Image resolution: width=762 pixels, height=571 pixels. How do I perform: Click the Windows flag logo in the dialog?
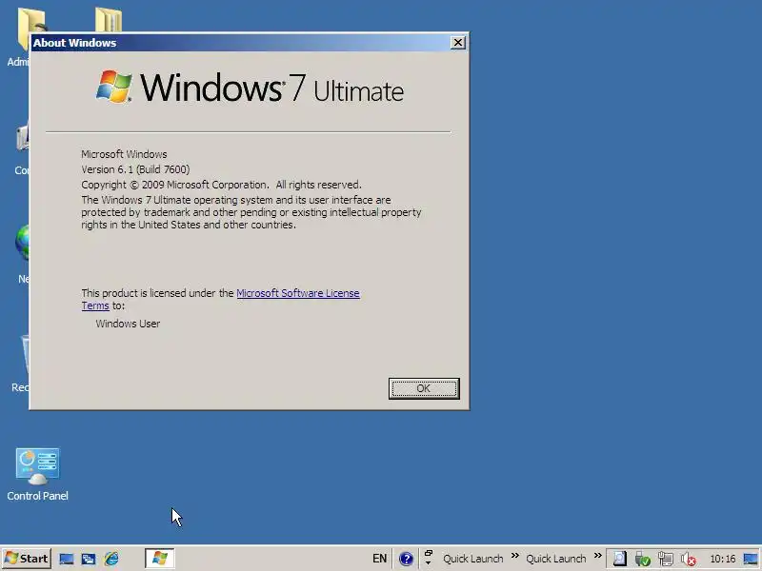[x=114, y=87]
